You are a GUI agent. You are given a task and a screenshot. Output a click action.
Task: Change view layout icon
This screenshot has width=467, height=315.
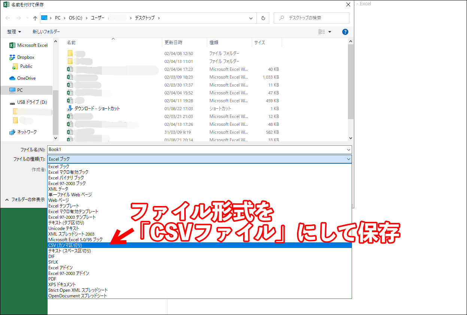(322, 32)
